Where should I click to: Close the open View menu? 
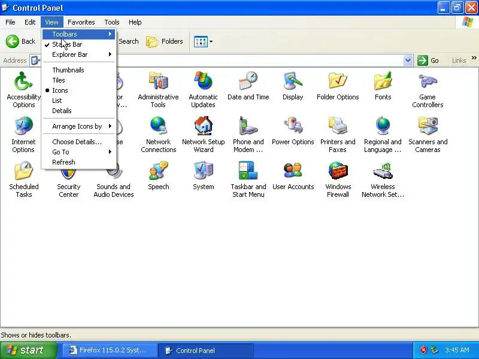(x=51, y=22)
